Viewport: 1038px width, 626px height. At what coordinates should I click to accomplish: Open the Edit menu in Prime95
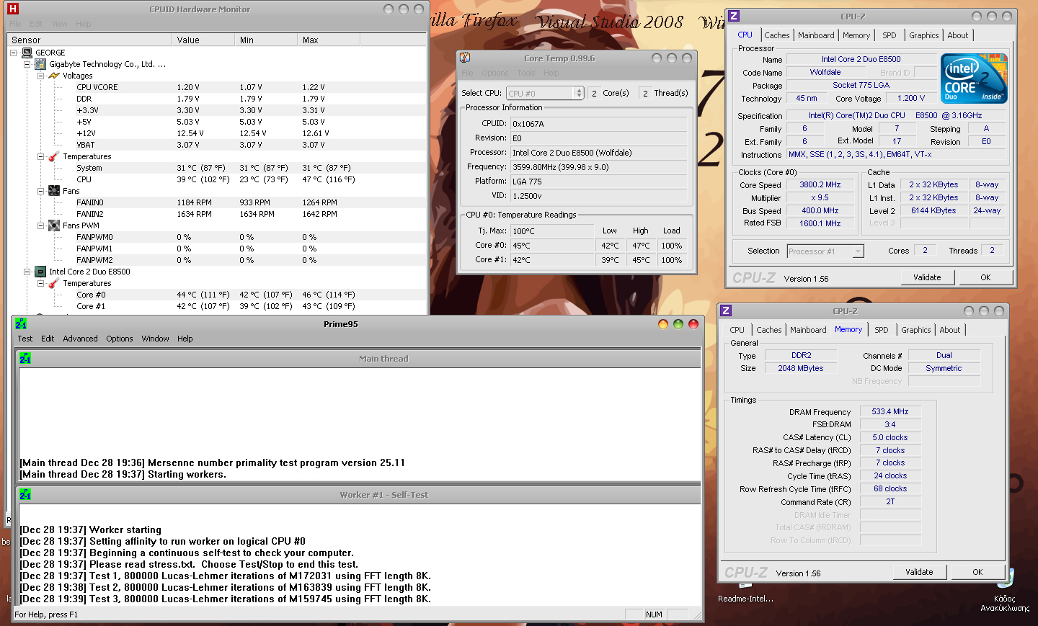click(x=48, y=339)
